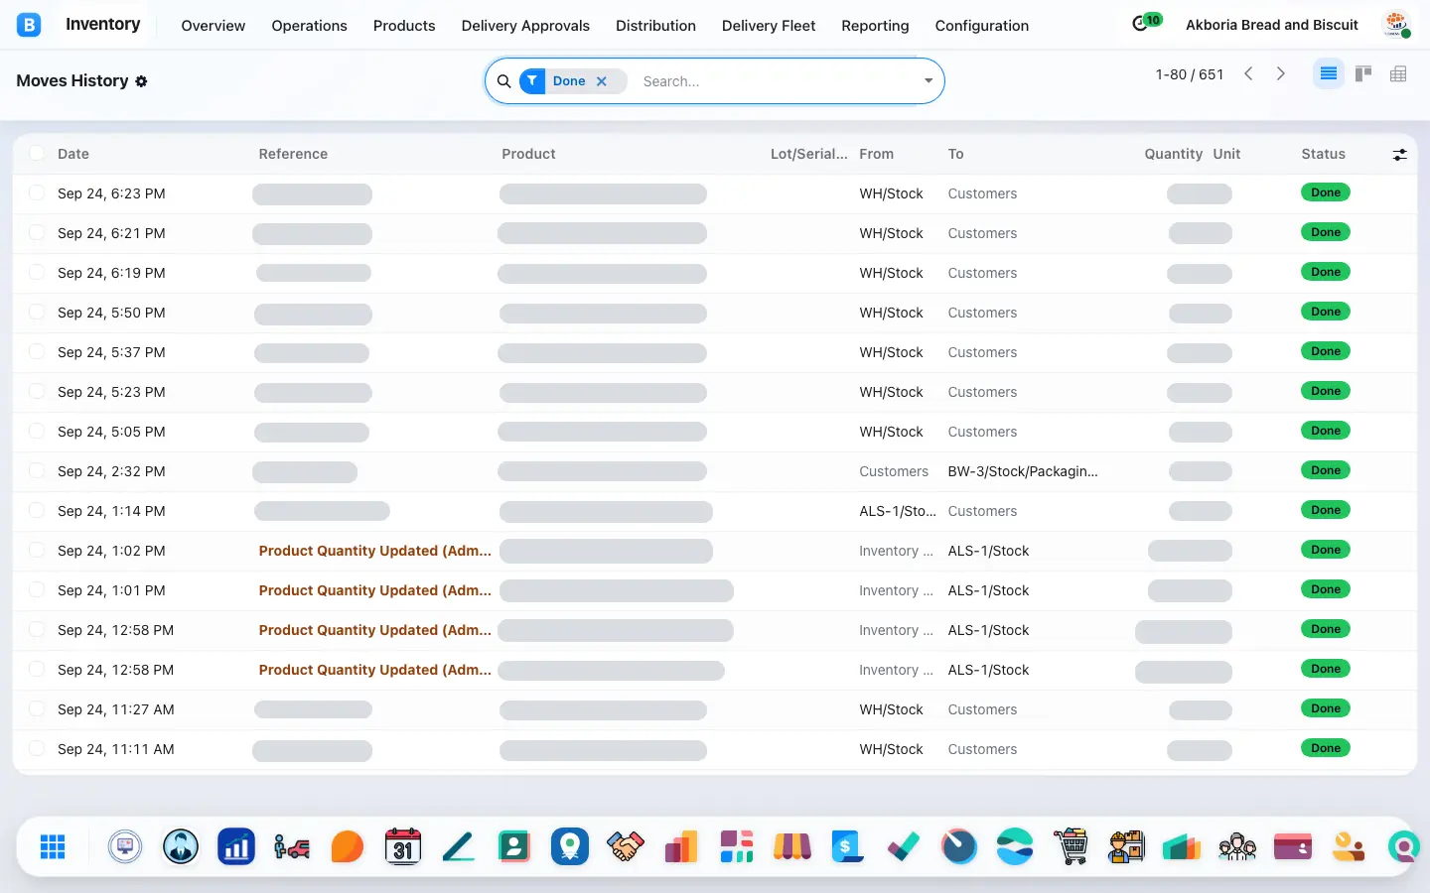Open the shopping cart app in dock
1430x893 pixels.
point(1071,846)
